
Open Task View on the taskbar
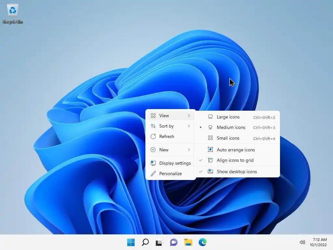(159, 242)
